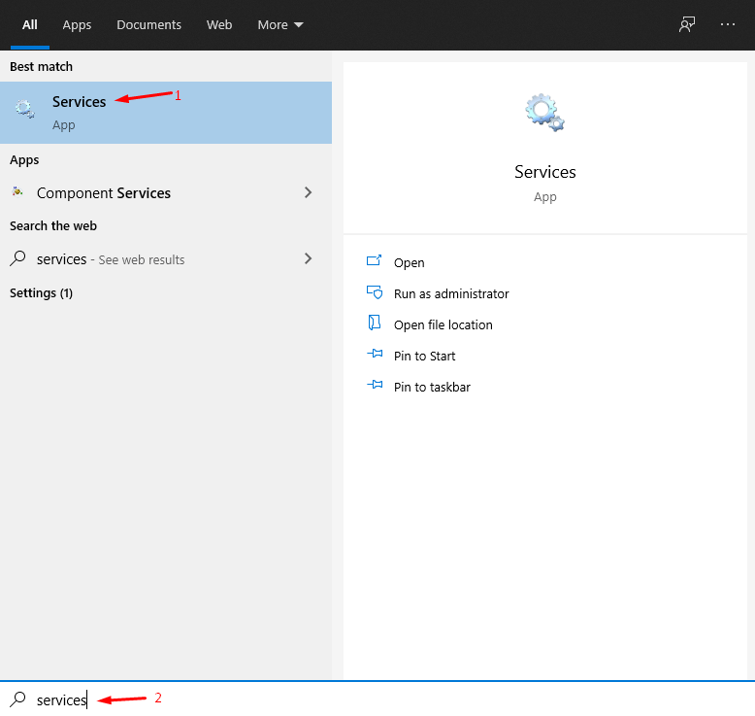Expand the Component Services chevron arrow

[309, 192]
